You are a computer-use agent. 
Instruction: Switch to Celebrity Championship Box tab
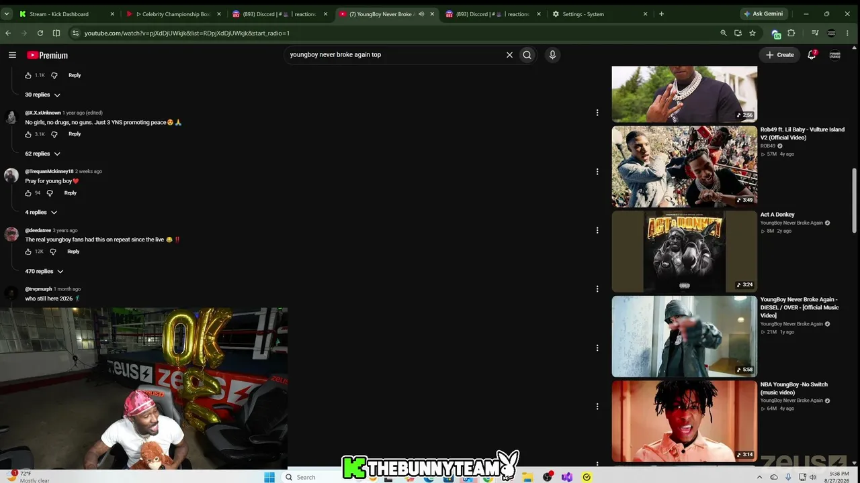tap(174, 14)
